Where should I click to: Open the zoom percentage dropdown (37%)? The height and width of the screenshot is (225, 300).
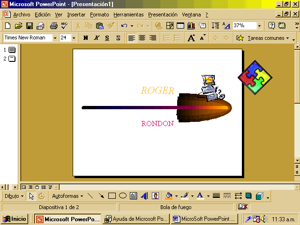pyautogui.click(x=259, y=26)
